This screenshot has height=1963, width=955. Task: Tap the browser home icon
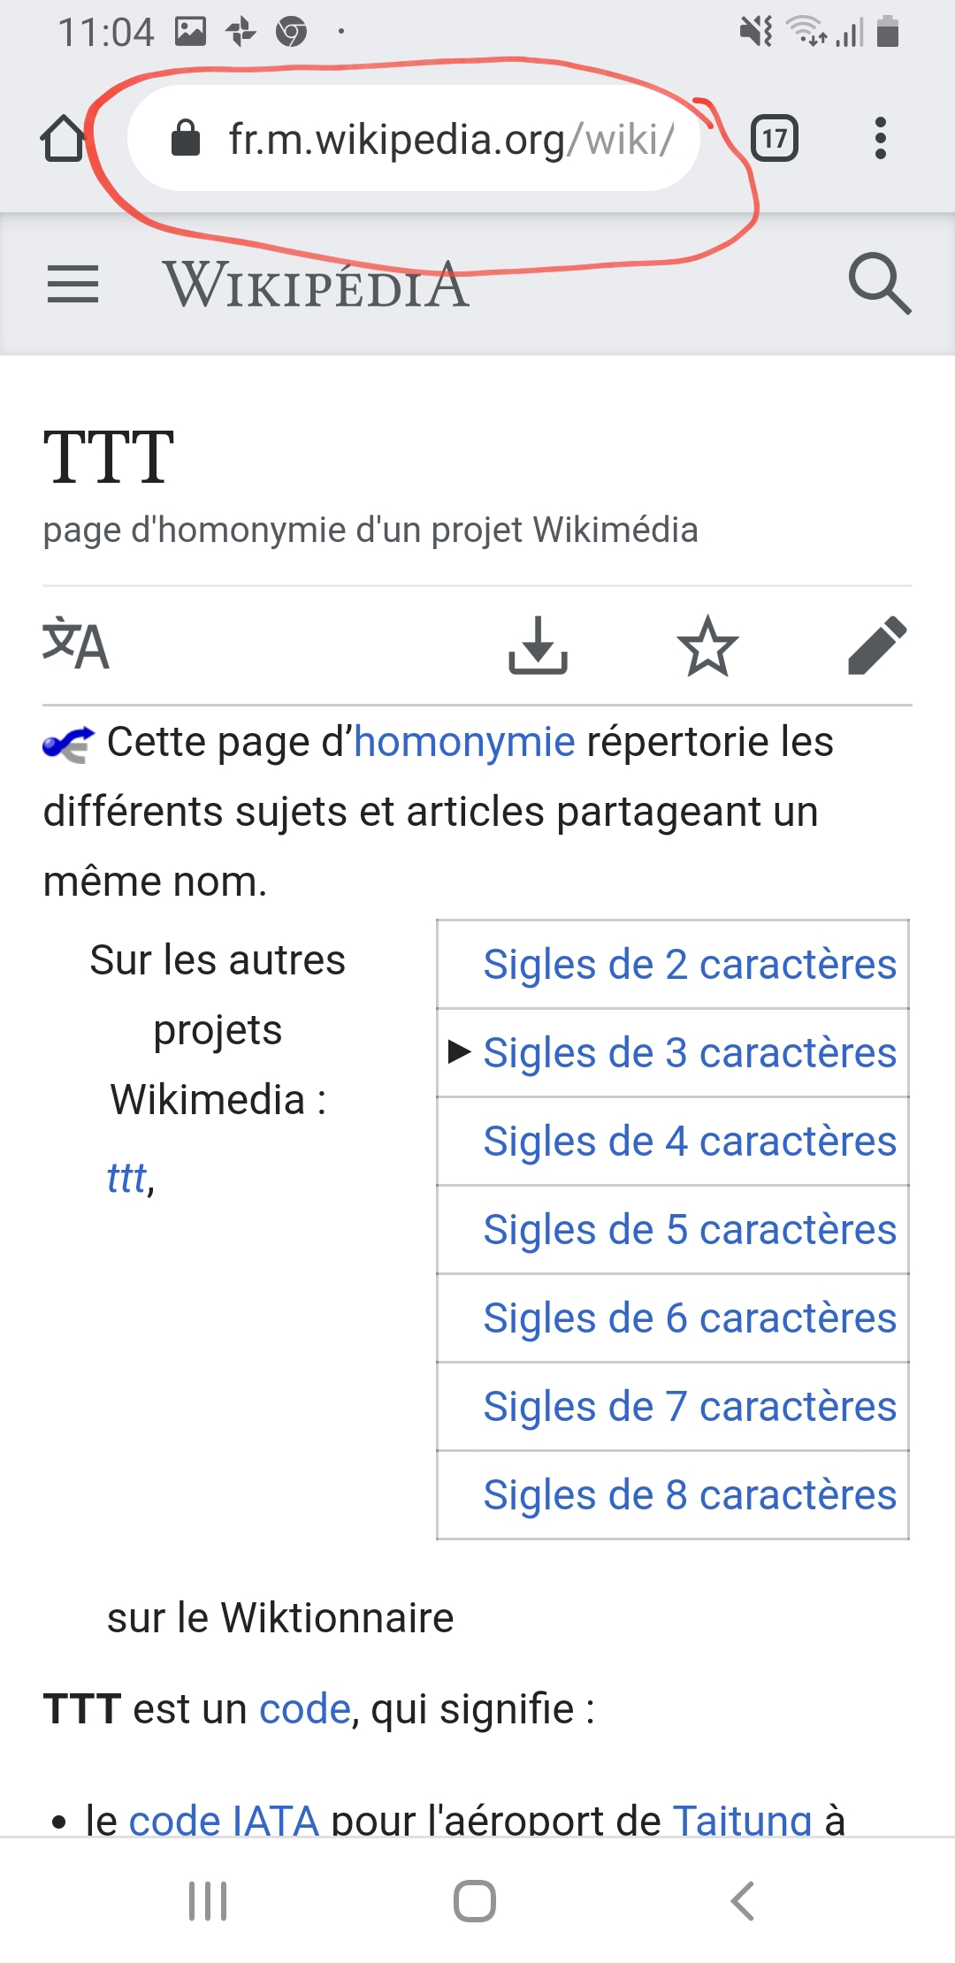click(63, 139)
